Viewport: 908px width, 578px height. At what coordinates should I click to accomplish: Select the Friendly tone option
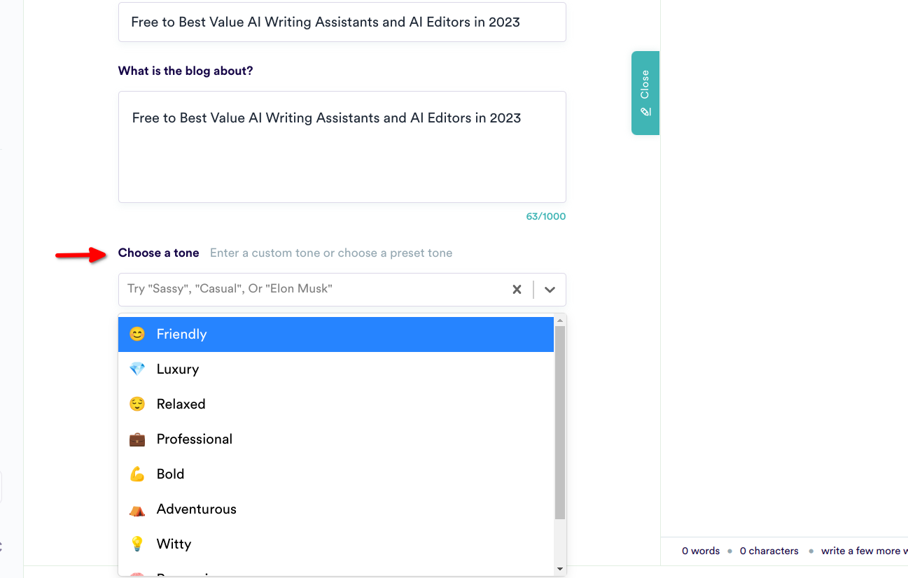[x=336, y=334]
